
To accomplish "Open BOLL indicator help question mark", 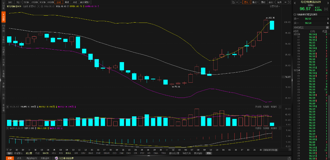I will pos(38,6).
